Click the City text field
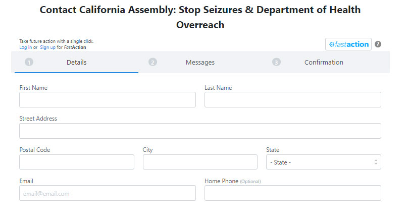Image resolution: width=408 pixels, height=223 pixels. coord(200,162)
